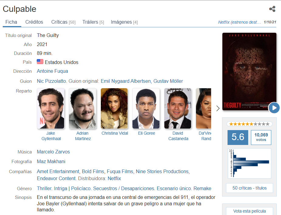Open the Tráilers tab
The image size is (281, 215).
click(x=93, y=22)
